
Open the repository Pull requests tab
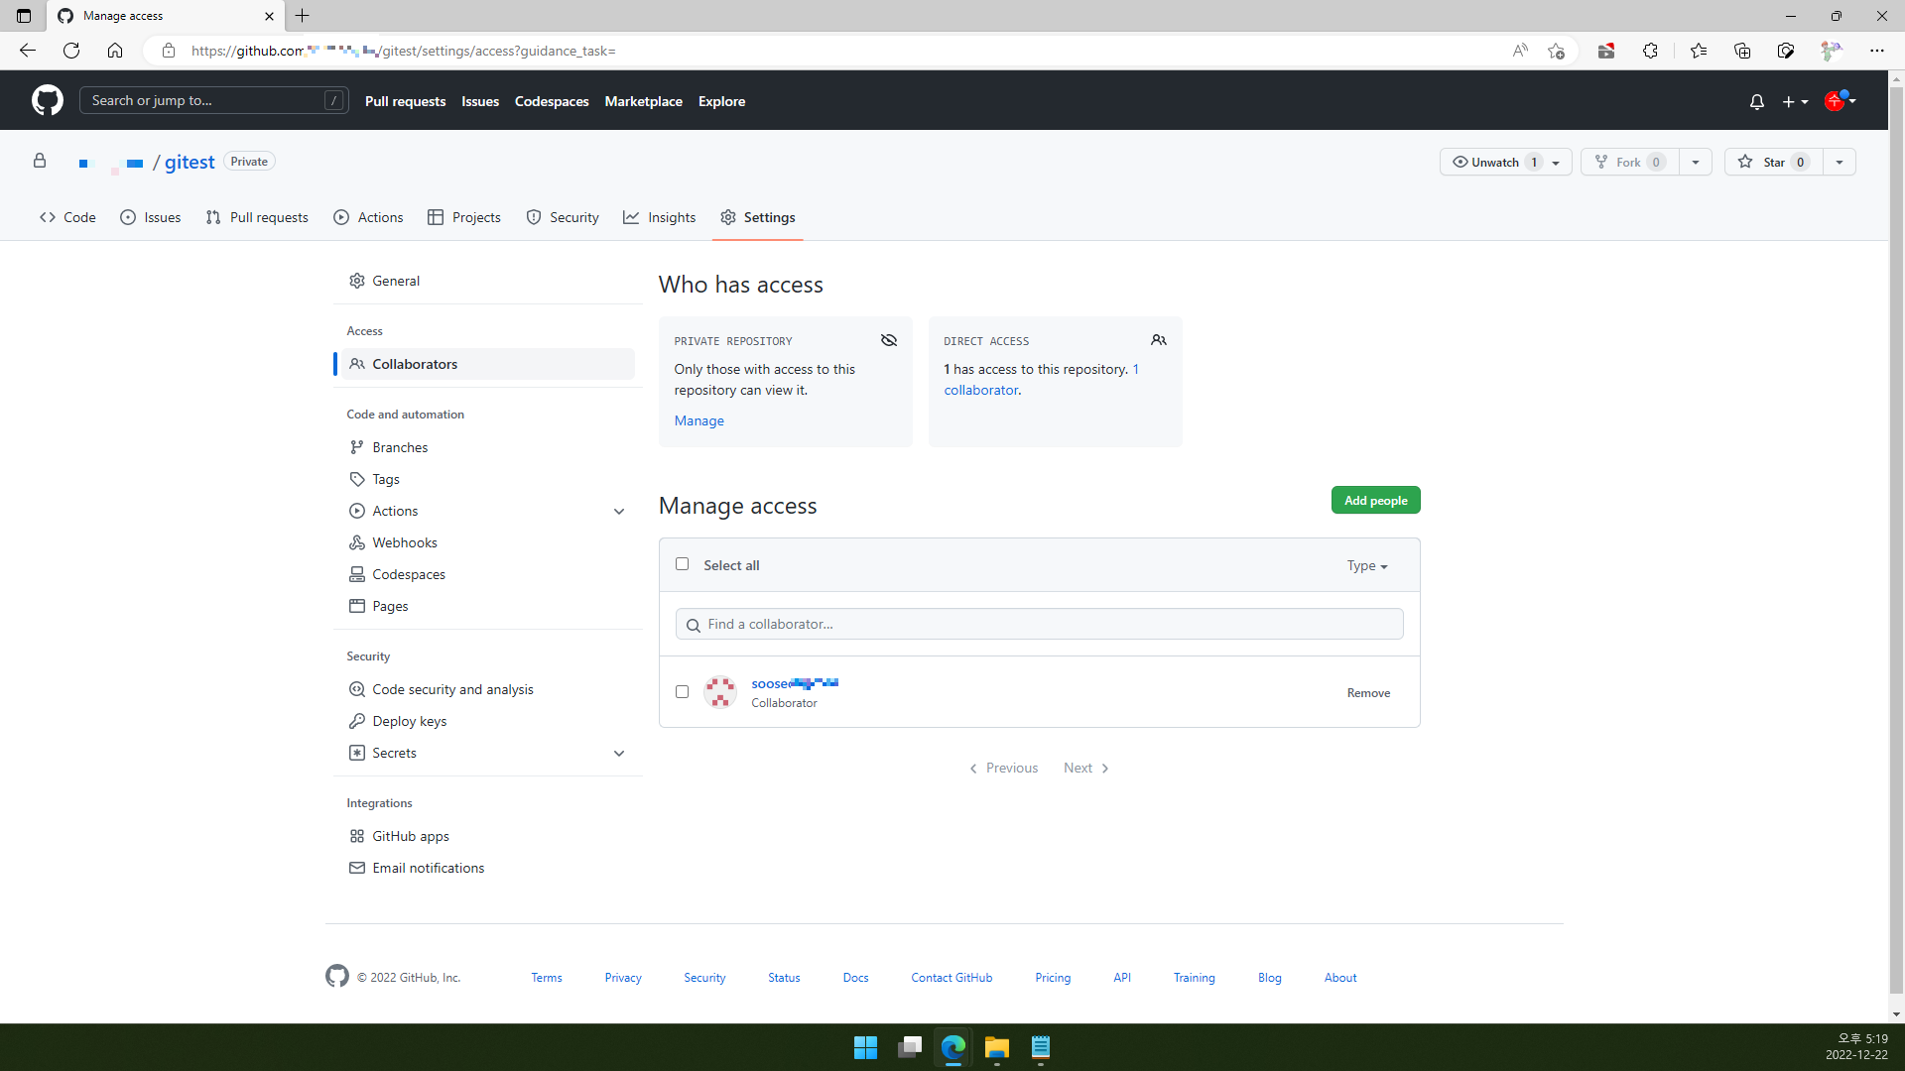(x=257, y=217)
